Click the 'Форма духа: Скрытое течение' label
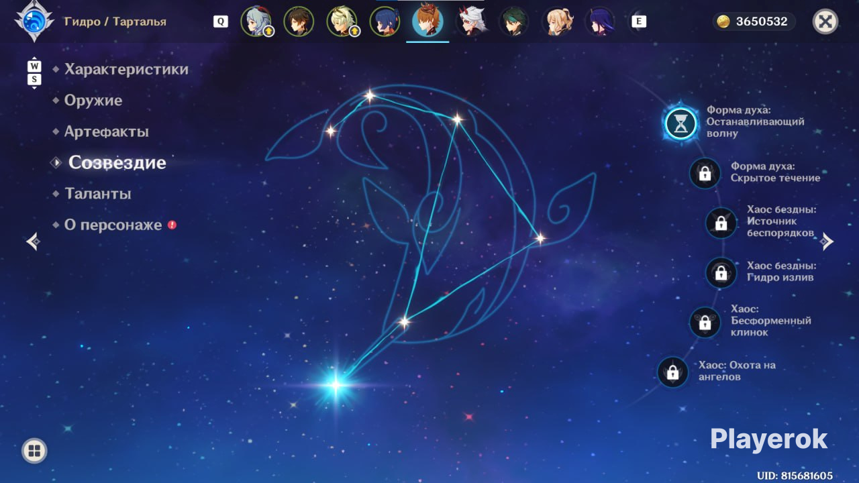The height and width of the screenshot is (483, 859). 775,172
